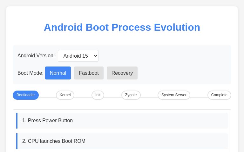
Task: Click timeline line between Init and Zygote
Action: (x=113, y=97)
